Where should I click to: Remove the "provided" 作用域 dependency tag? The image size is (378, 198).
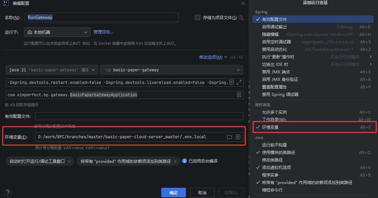click(175, 161)
